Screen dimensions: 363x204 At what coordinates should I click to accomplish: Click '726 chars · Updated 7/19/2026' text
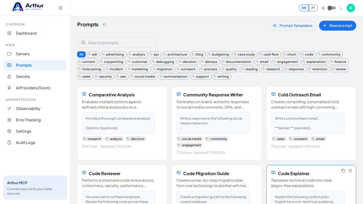(296, 146)
